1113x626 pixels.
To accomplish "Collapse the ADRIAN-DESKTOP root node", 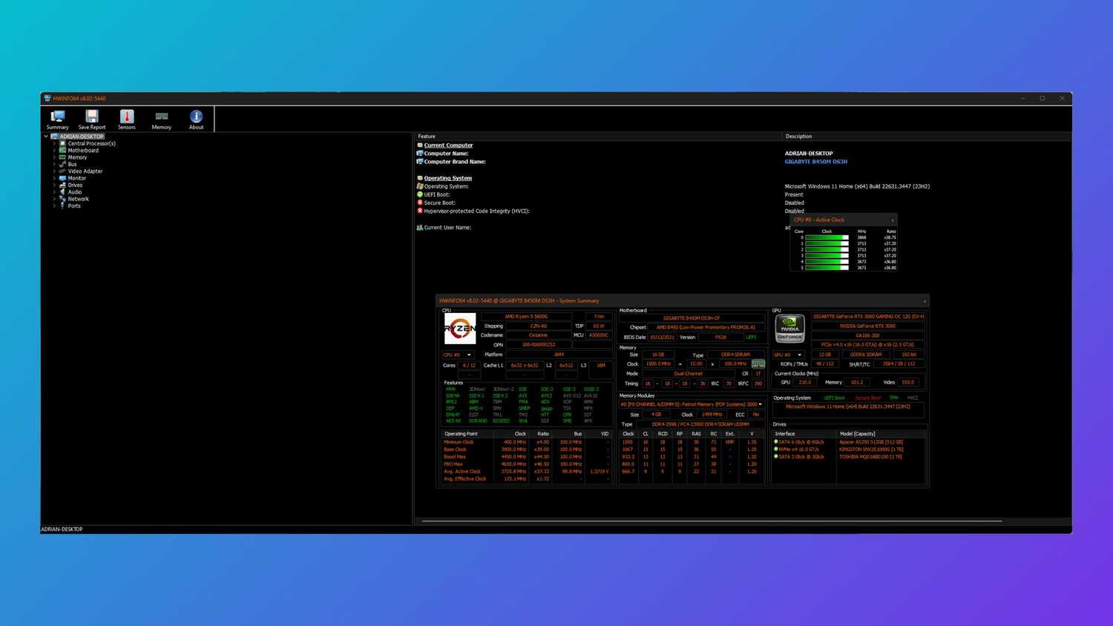I will pyautogui.click(x=46, y=136).
